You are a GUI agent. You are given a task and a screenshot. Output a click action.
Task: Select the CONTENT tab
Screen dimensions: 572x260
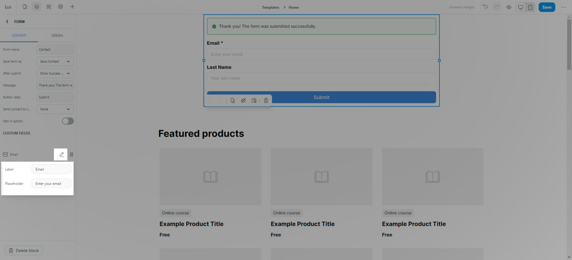[x=19, y=35]
